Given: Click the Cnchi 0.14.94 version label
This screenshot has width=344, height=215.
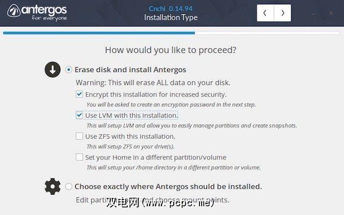Looking at the screenshot, I should pos(170,8).
